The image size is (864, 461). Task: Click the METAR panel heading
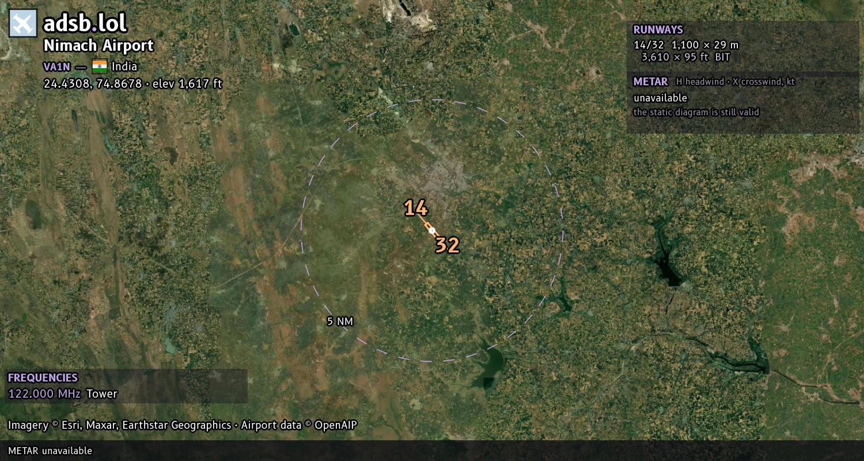650,82
